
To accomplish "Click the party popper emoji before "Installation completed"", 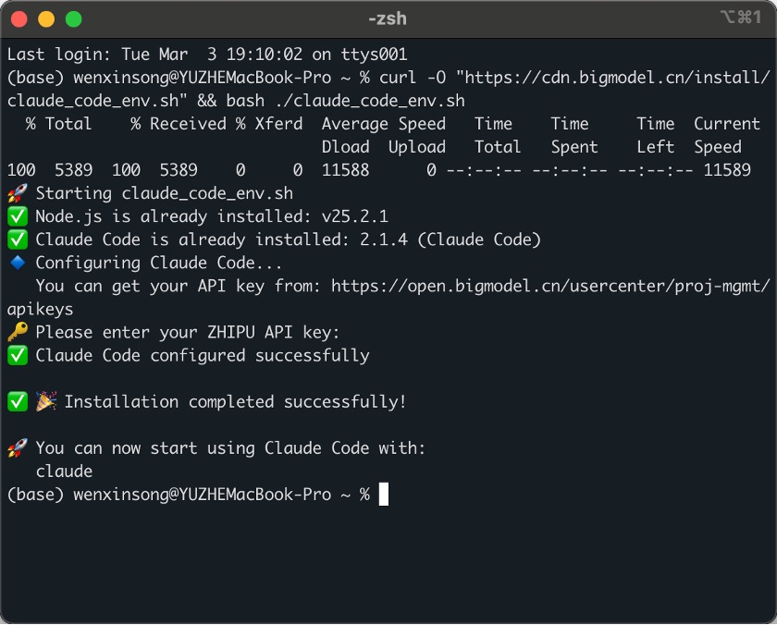I will pyautogui.click(x=45, y=401).
